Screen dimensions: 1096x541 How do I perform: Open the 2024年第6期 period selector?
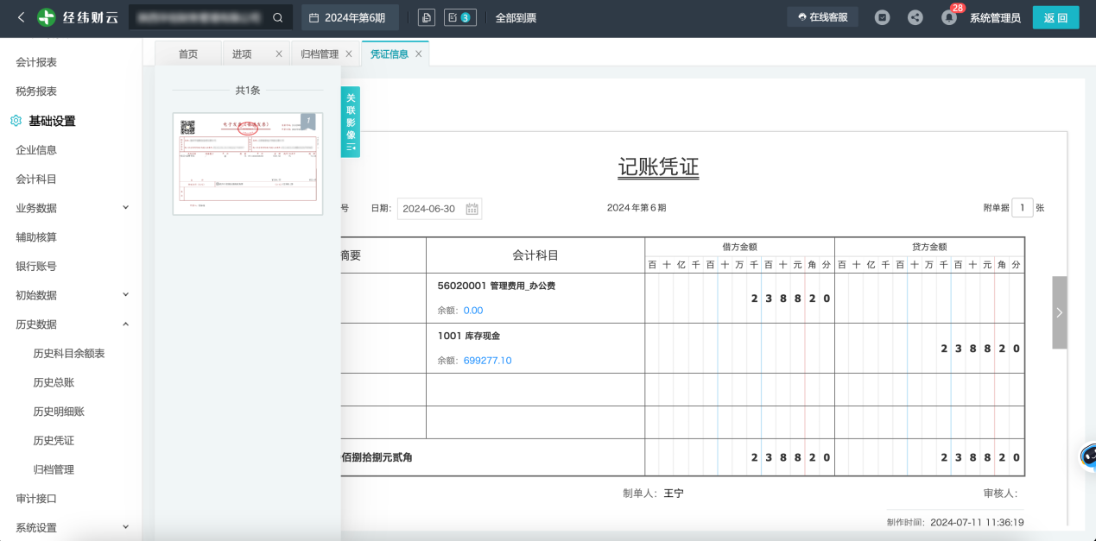tap(349, 17)
